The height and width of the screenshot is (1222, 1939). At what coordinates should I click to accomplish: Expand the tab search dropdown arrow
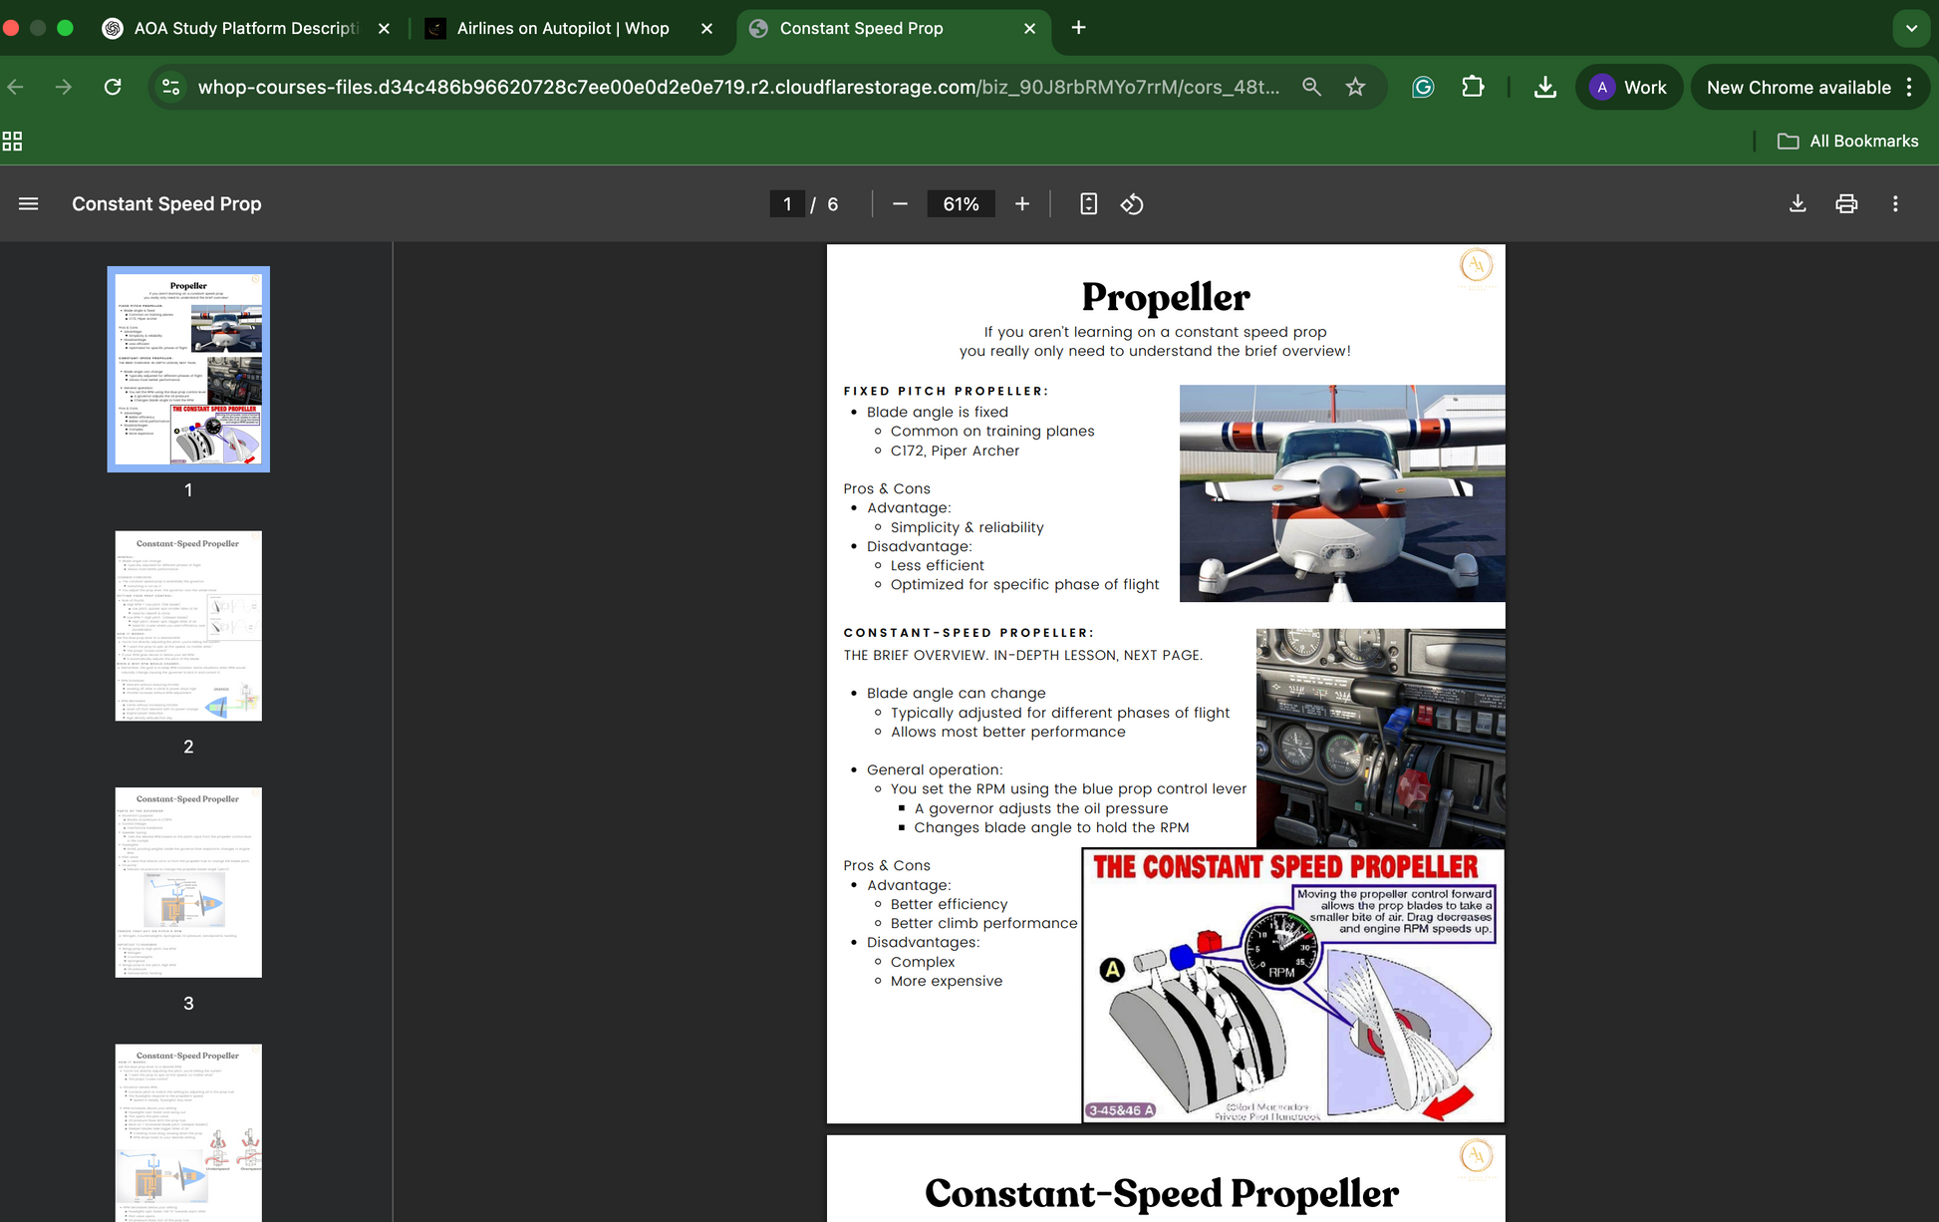click(x=1911, y=28)
